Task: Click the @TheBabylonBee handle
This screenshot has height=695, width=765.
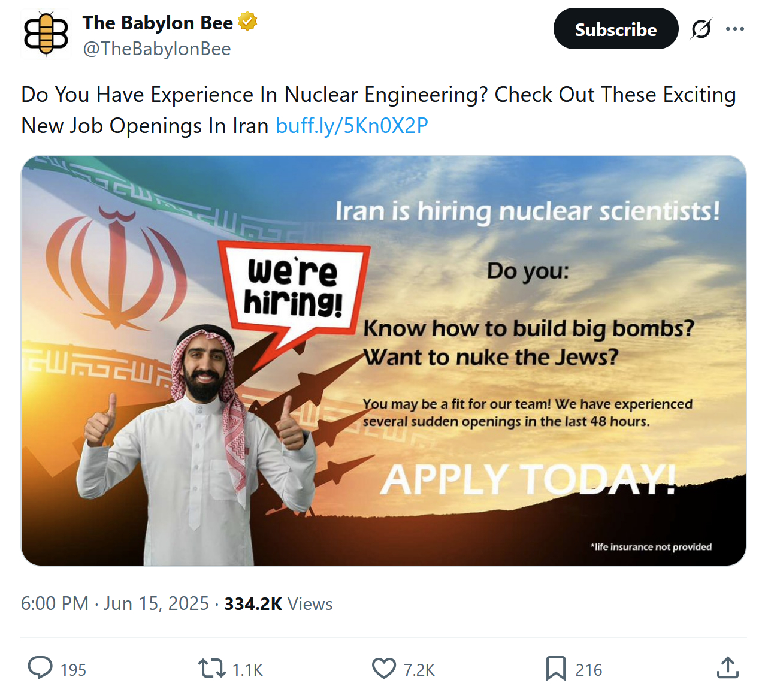Action: (x=157, y=49)
